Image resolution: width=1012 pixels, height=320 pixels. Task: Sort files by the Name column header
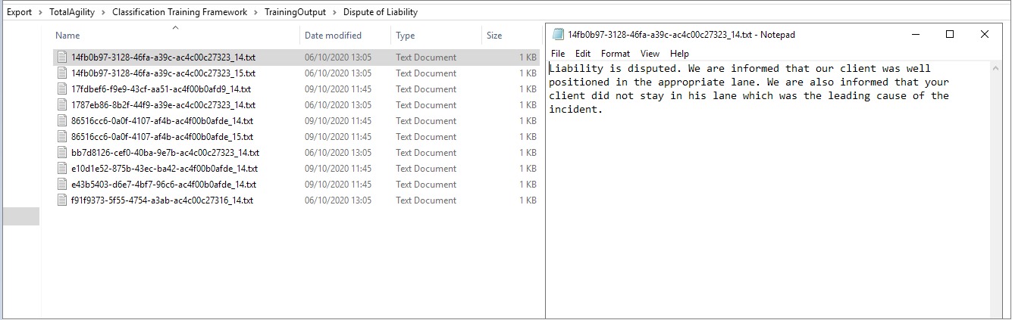pos(67,36)
